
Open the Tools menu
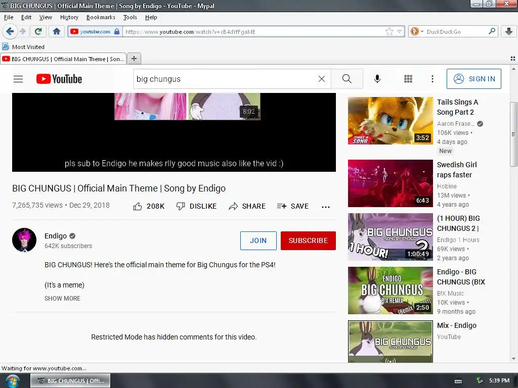click(x=130, y=17)
